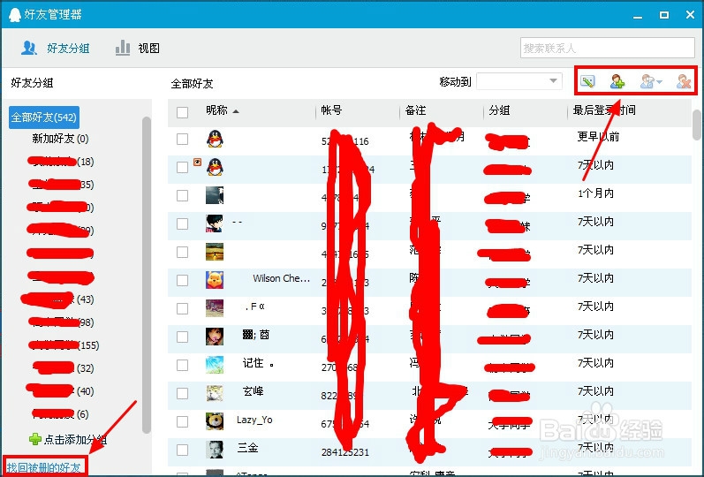Click the bear avatar beside Lazy_Yo
This screenshot has height=477, width=704.
(x=215, y=421)
